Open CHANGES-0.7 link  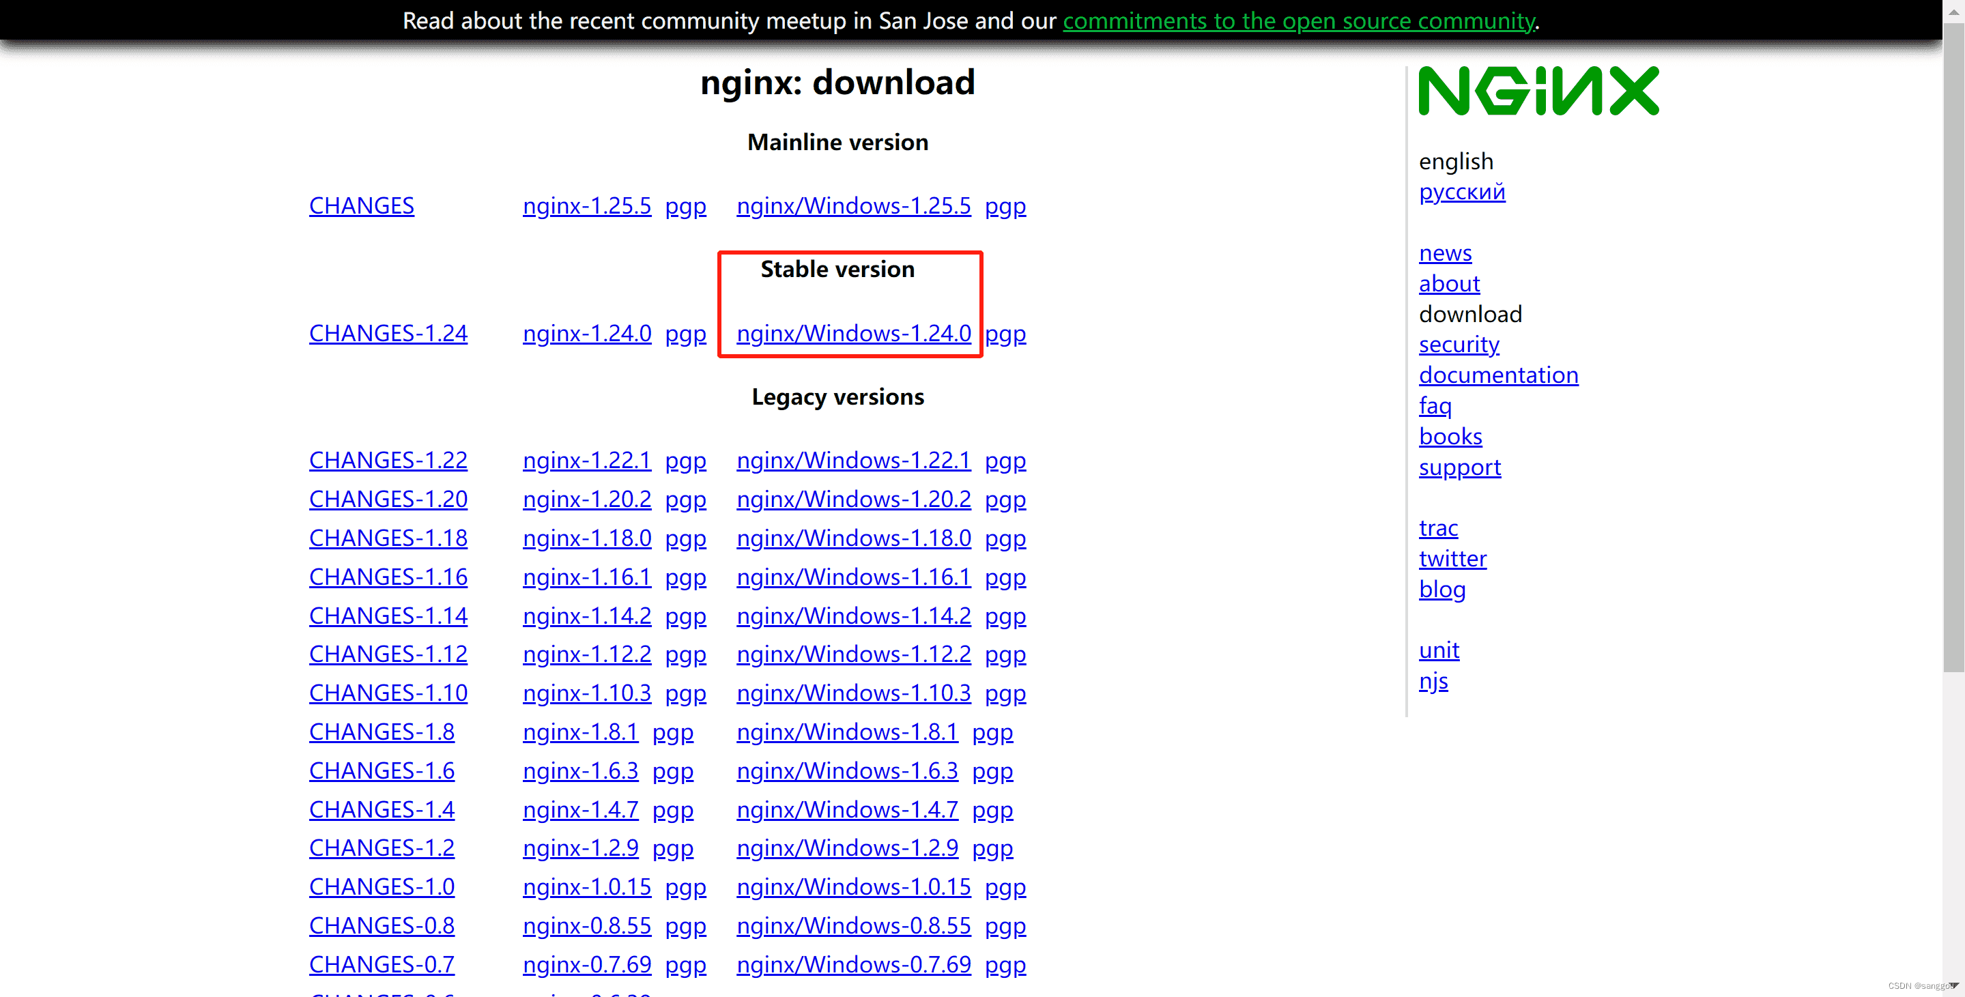pyautogui.click(x=382, y=964)
